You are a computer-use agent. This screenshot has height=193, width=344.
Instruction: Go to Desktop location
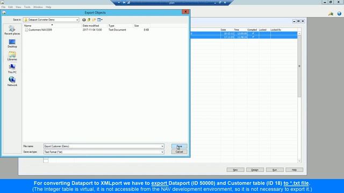(12, 43)
